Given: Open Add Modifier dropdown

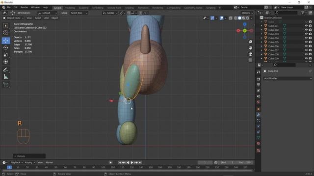Looking at the screenshot, I should click(x=288, y=78).
